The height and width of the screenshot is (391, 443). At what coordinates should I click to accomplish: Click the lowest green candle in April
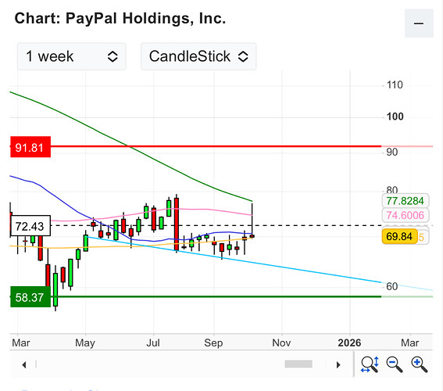tap(55, 289)
